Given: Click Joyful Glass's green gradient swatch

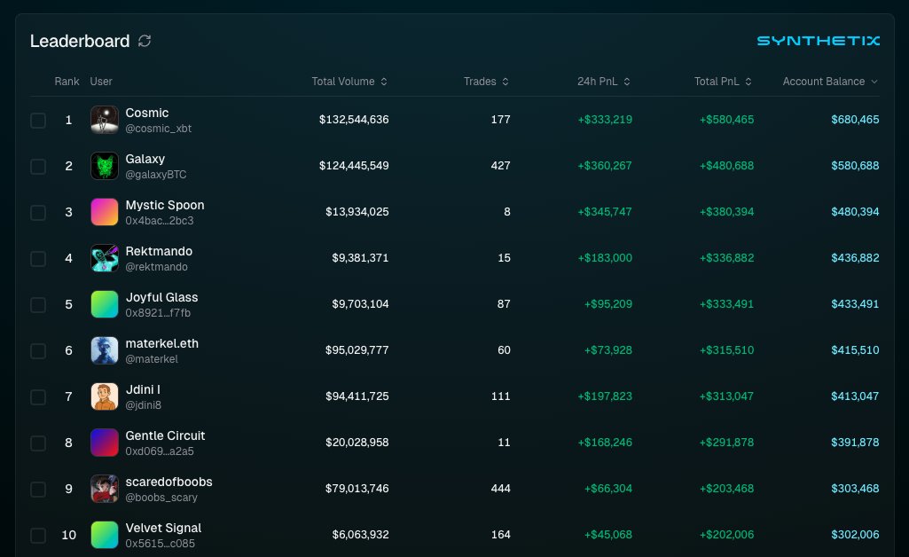Looking at the screenshot, I should (x=105, y=304).
